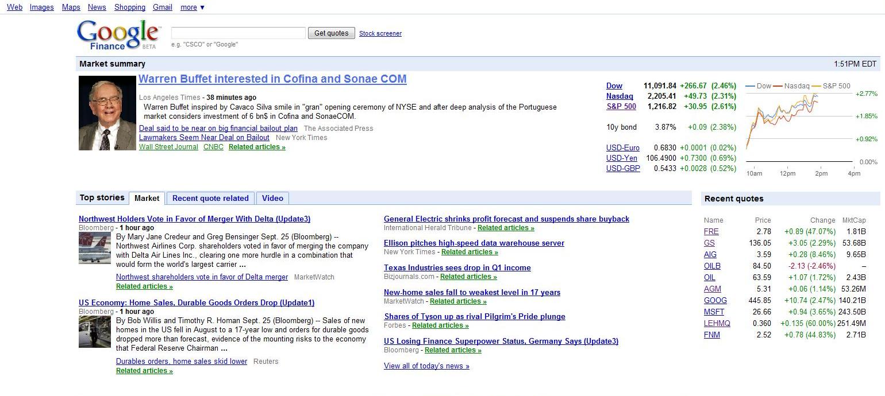Screen dimensions: 885x396
Task: Click the Get quotes button
Action: tap(332, 33)
